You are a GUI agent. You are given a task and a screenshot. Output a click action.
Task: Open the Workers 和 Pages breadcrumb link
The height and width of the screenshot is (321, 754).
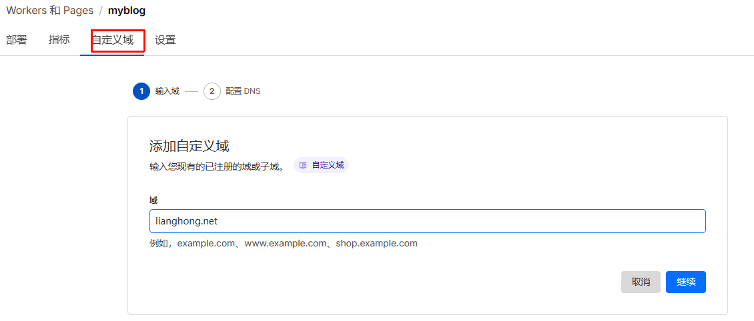tap(49, 11)
